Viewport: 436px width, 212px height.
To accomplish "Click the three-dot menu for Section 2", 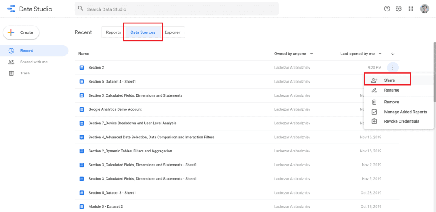I will click(x=393, y=67).
